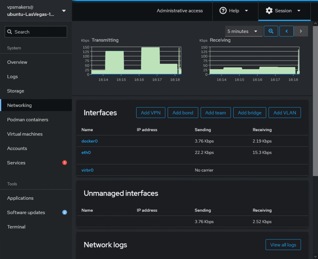This screenshot has width=318, height=259.
Task: Click the 2.52 Kbps unmanaged receiving value
Action: [x=262, y=222]
